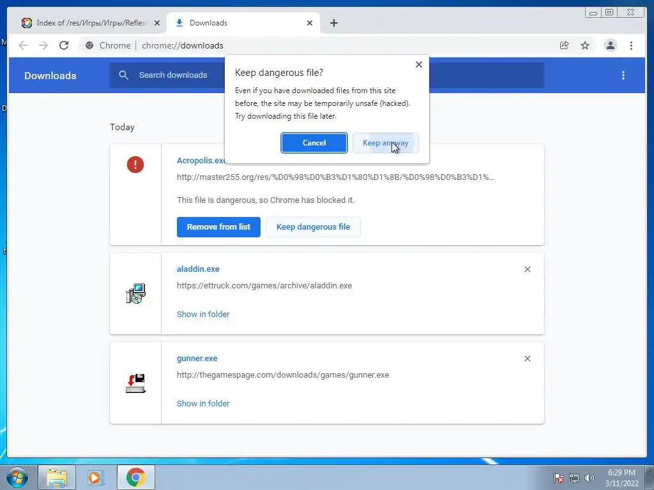Screen dimensions: 654x490
Task: Click the network icon in tray
Action: [574, 478]
